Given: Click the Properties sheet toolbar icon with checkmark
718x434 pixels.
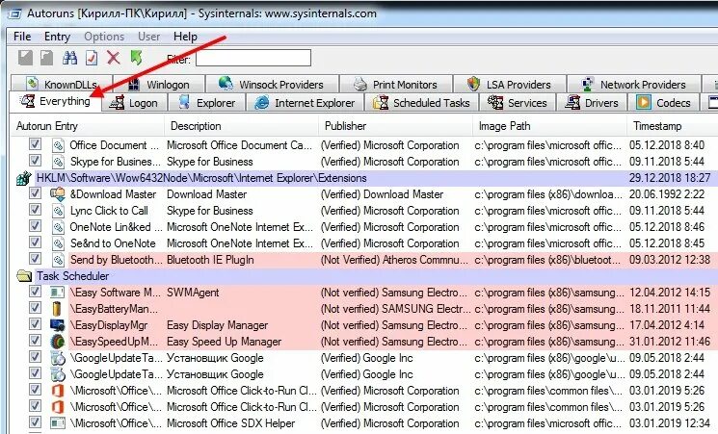Looking at the screenshot, I should pyautogui.click(x=92, y=58).
